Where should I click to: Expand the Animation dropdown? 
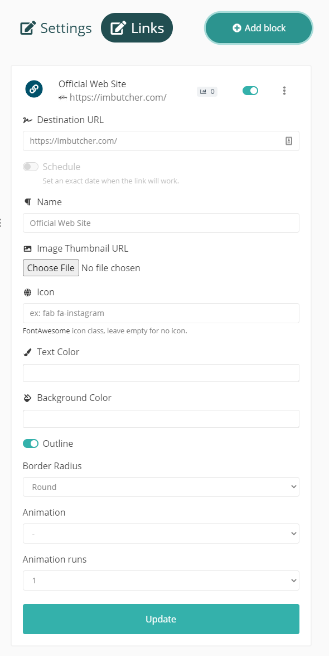161,534
